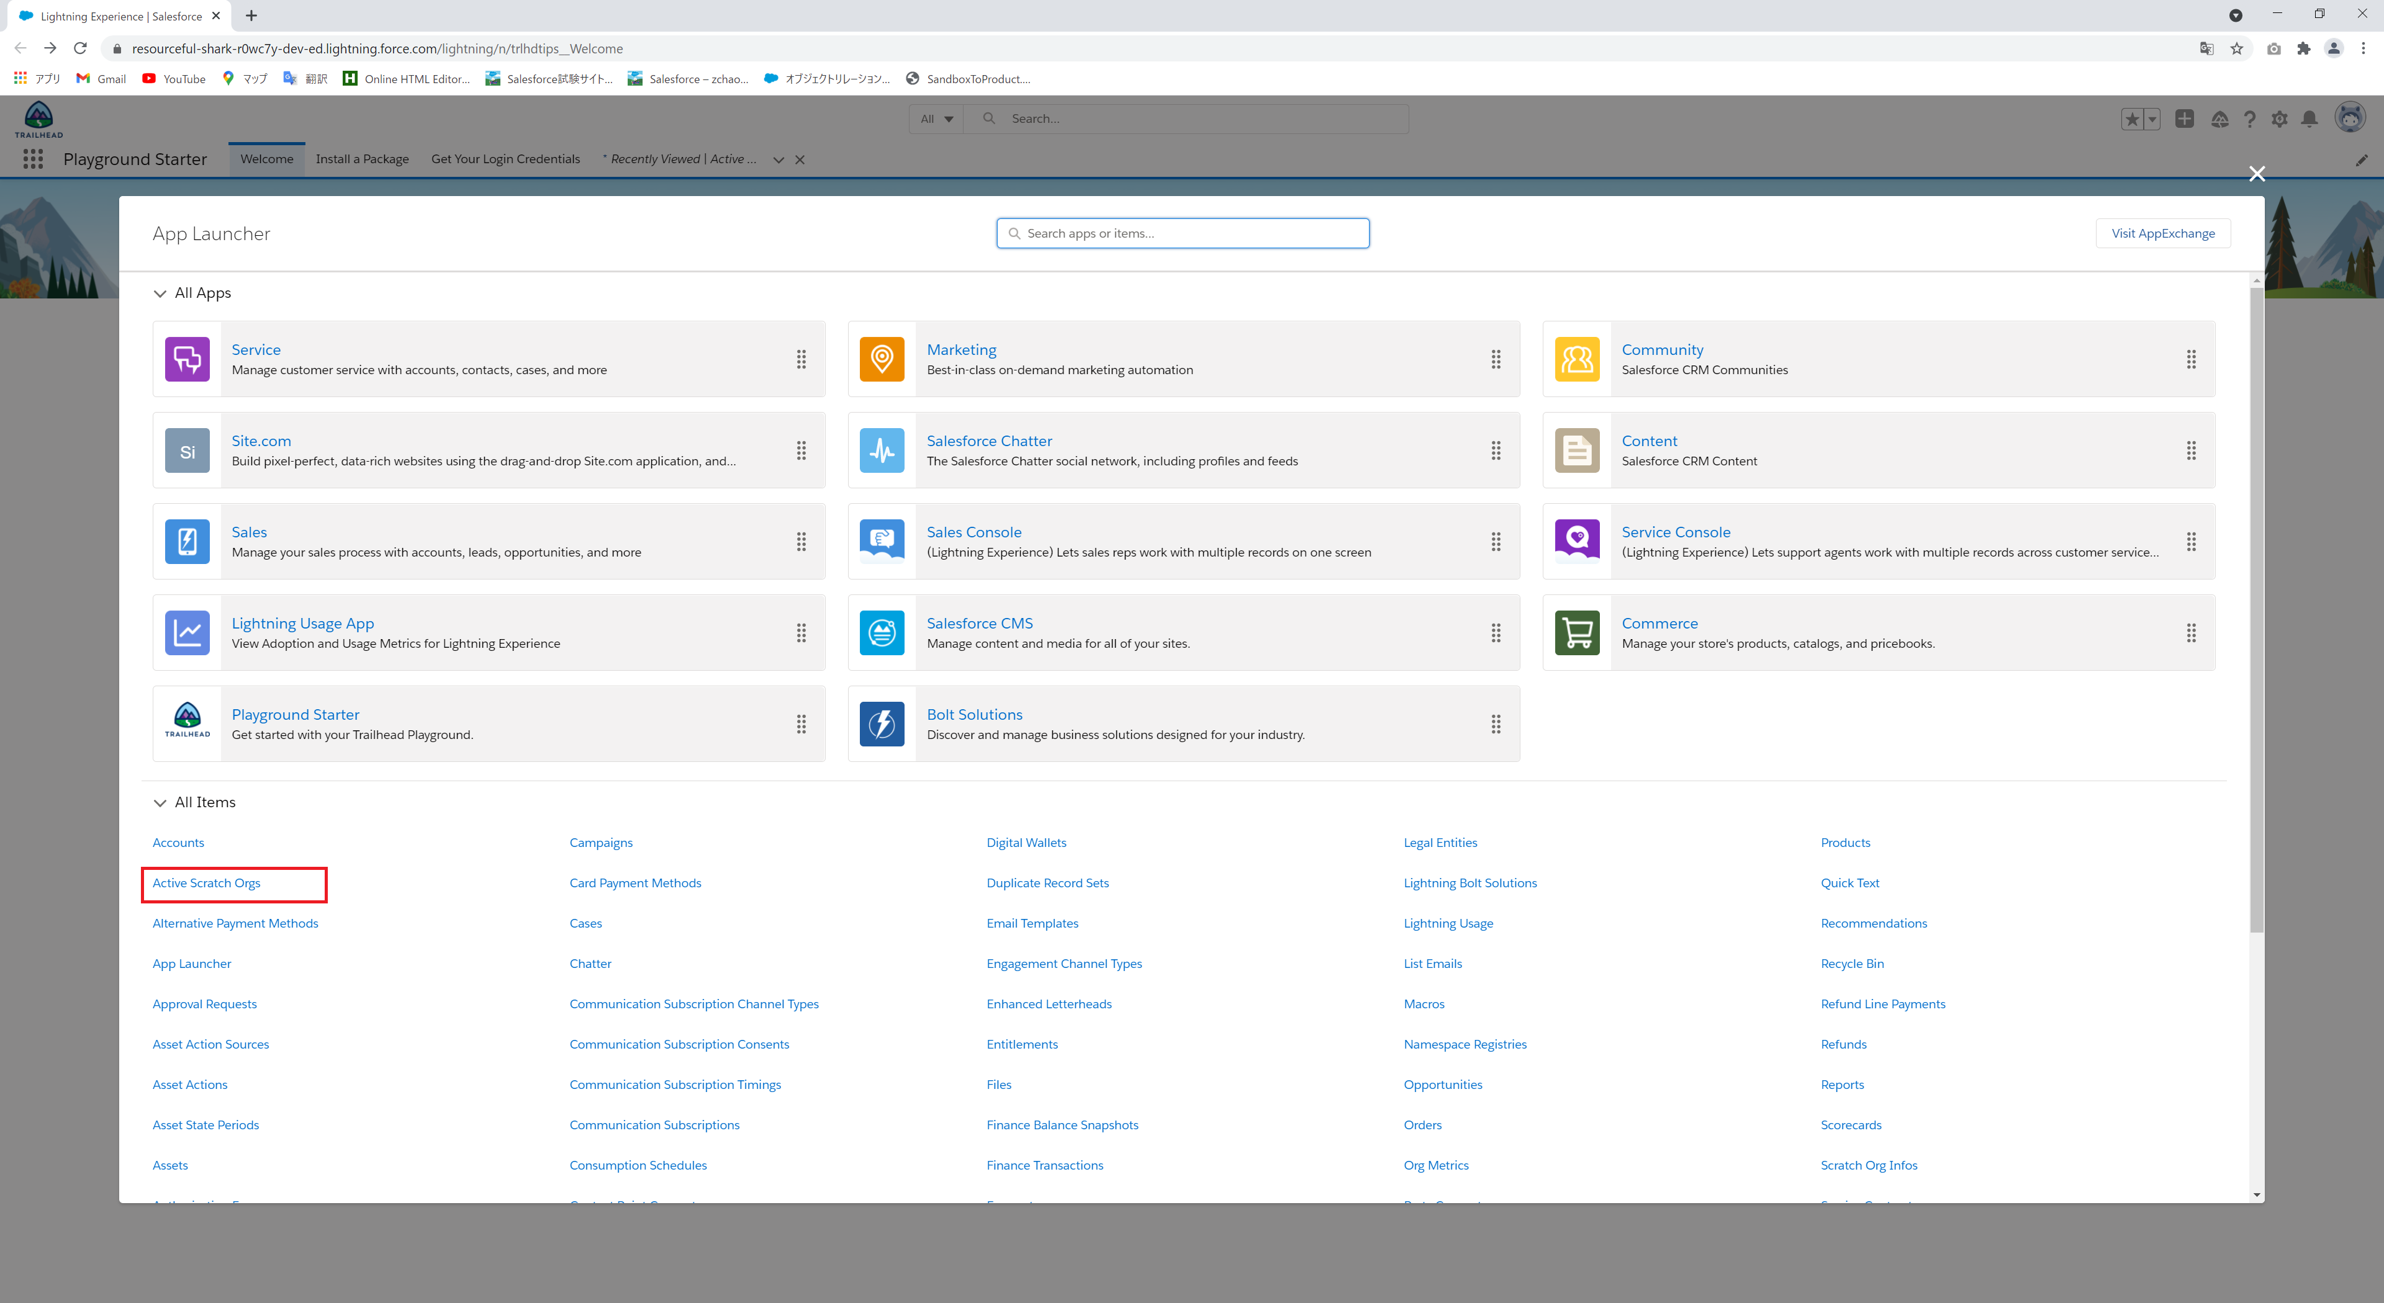Open the Content app icon

(1577, 450)
